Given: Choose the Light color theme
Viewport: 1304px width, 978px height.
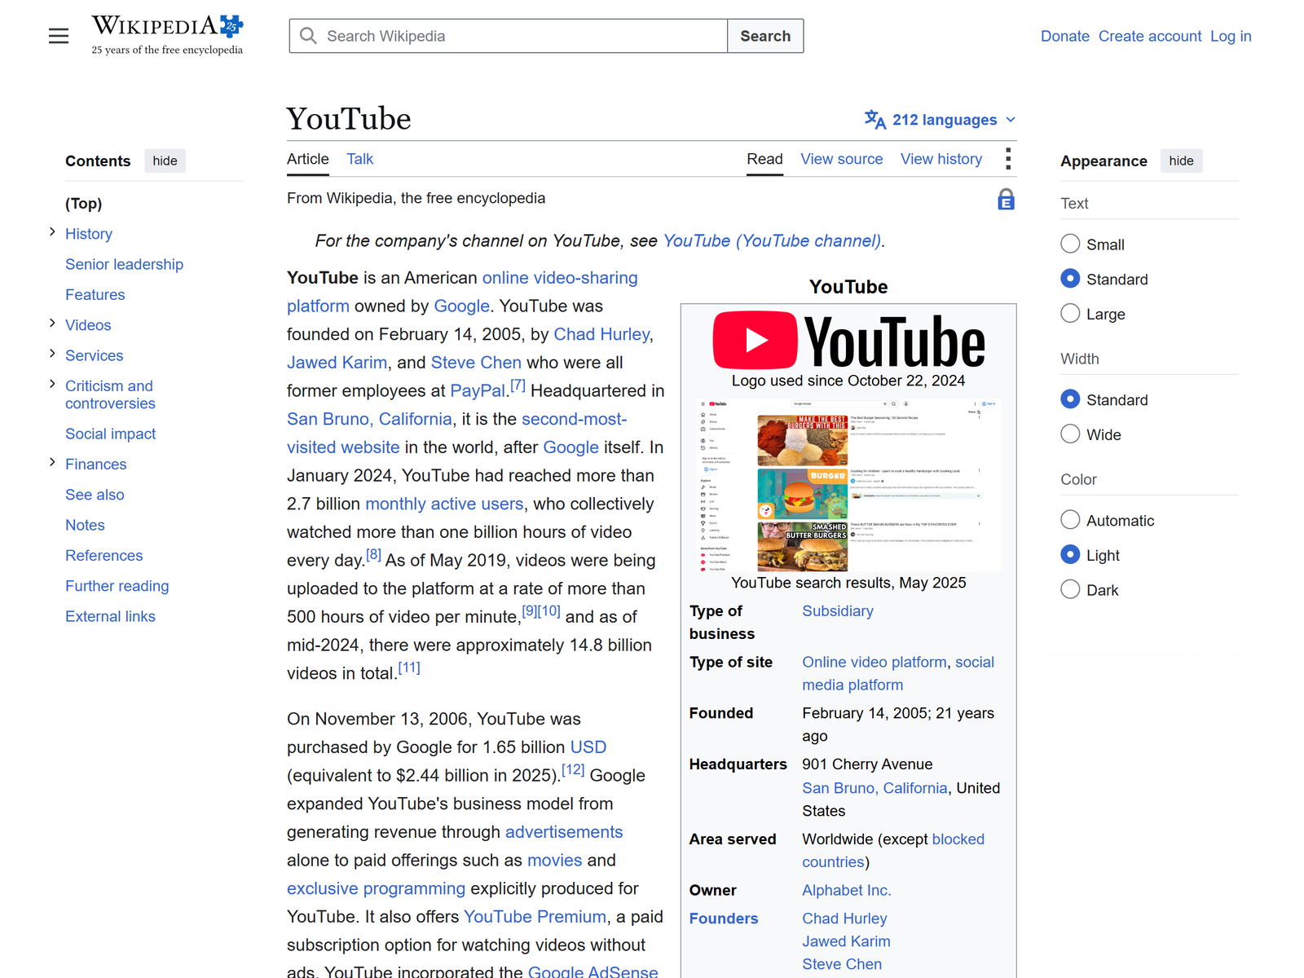Looking at the screenshot, I should (x=1070, y=555).
